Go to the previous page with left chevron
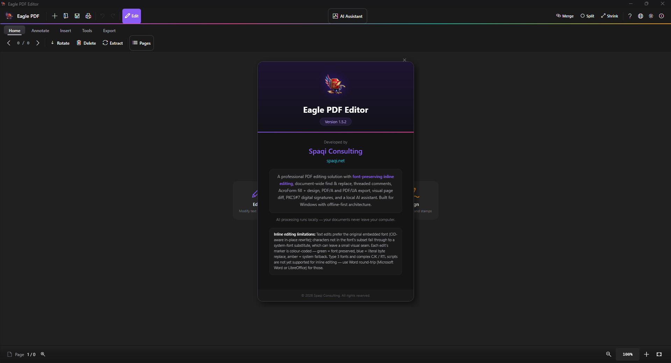 point(9,43)
